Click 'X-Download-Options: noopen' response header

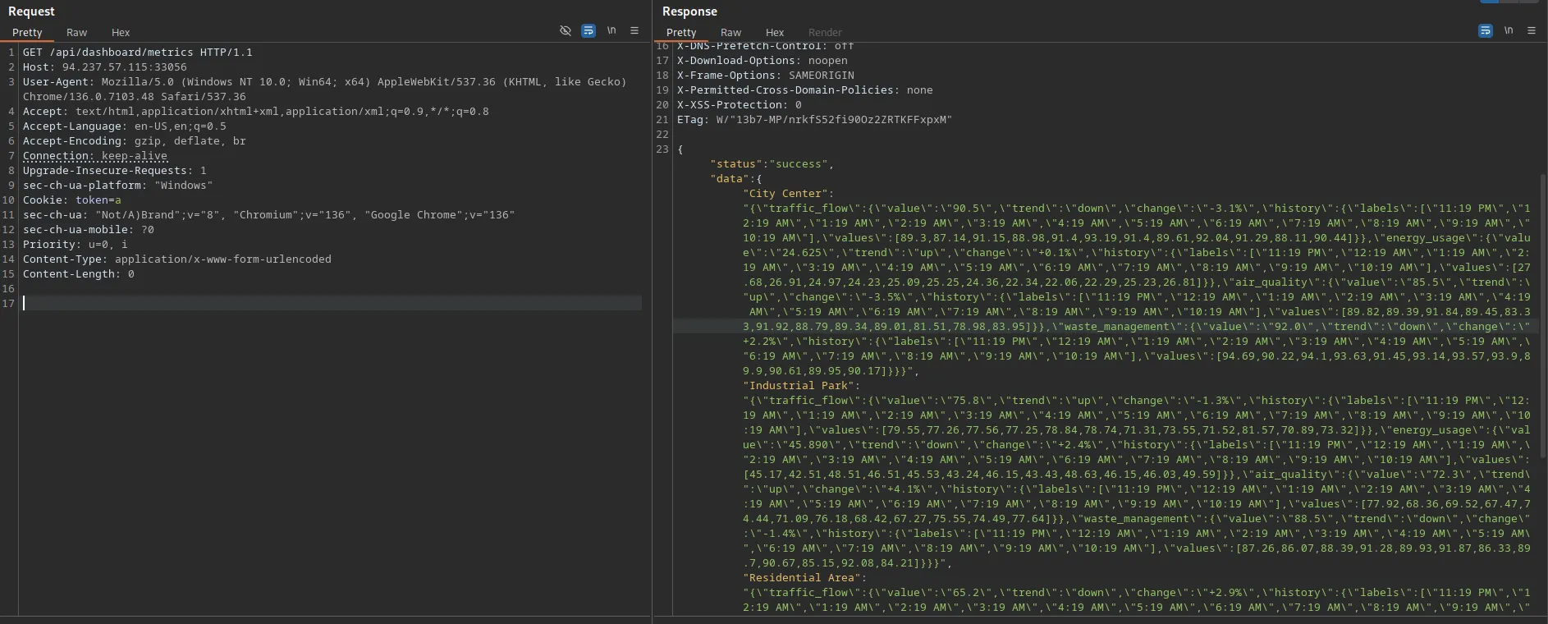tap(763, 61)
